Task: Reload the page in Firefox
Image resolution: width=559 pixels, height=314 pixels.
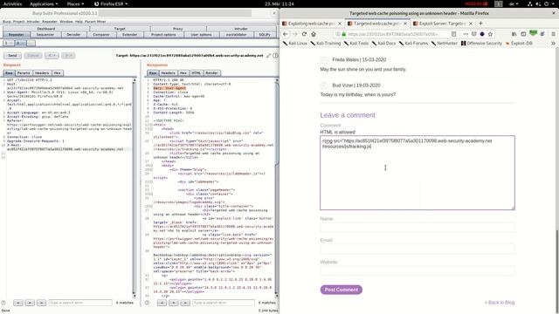Action: (x=304, y=34)
